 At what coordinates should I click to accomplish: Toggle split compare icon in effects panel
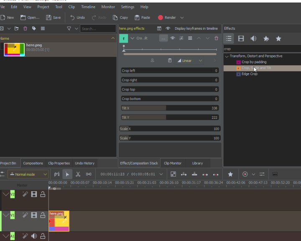tap(159, 28)
